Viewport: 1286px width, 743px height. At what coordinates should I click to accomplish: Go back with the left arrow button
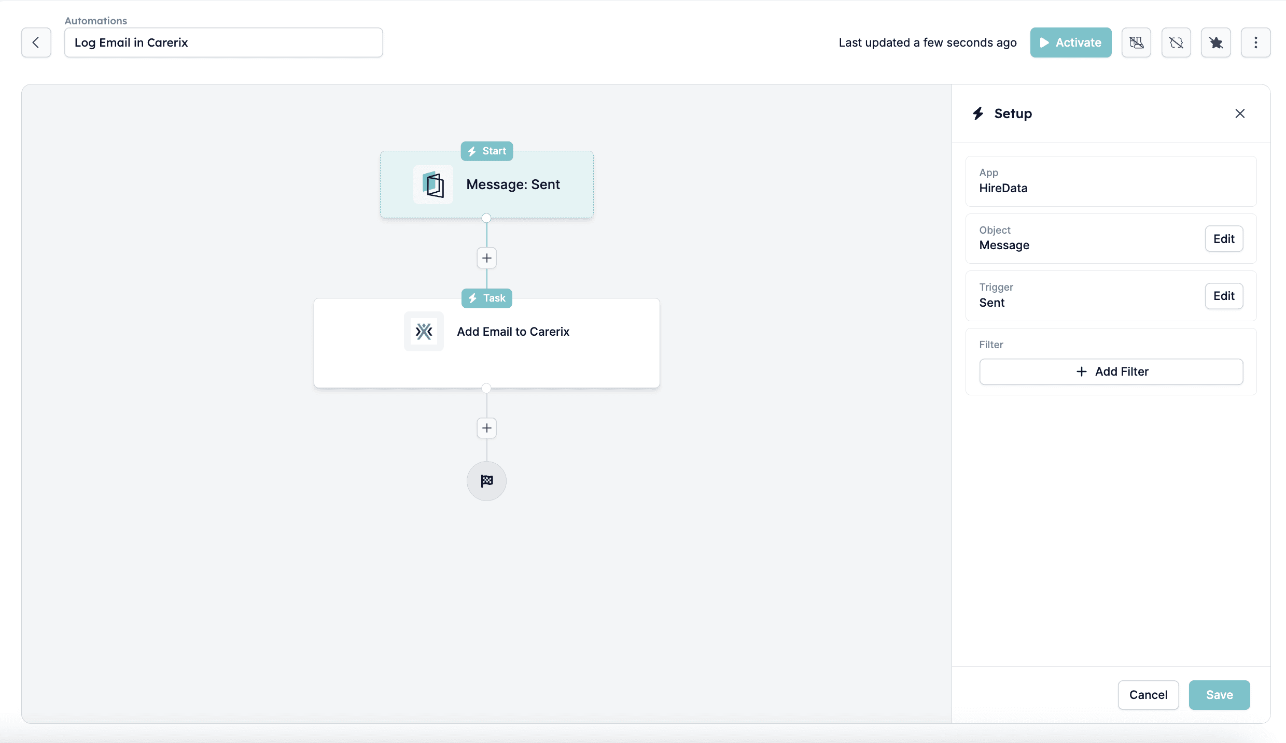[36, 42]
